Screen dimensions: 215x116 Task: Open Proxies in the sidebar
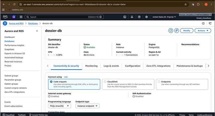pyautogui.click(x=8, y=66)
